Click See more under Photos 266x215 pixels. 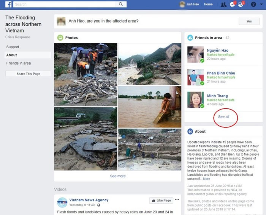117,176
